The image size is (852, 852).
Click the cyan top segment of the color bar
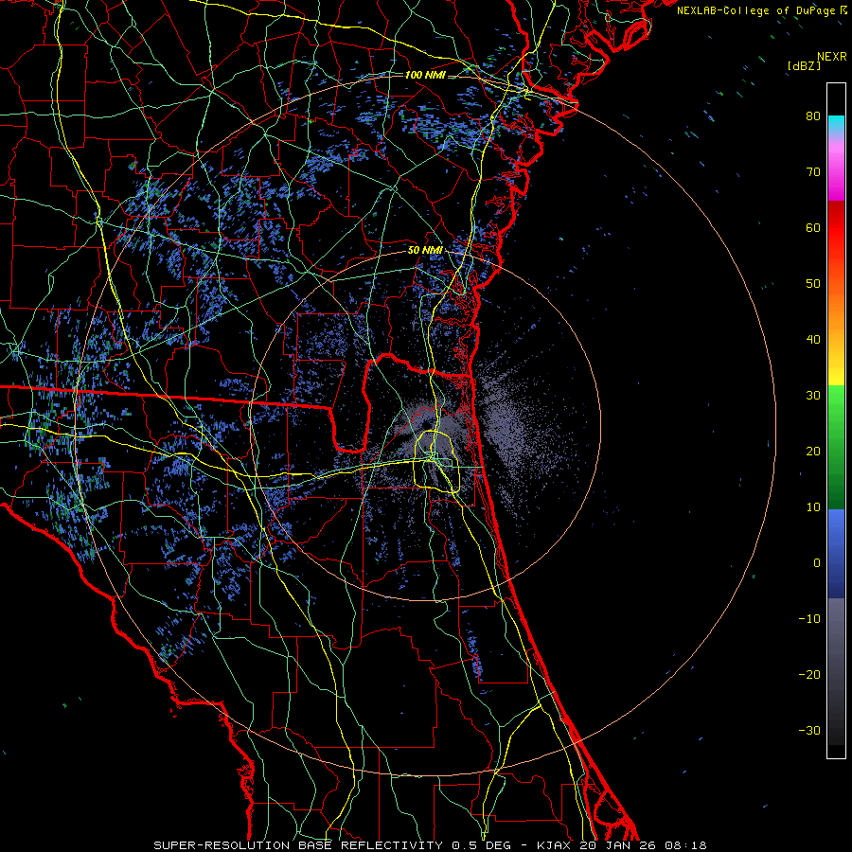click(836, 125)
